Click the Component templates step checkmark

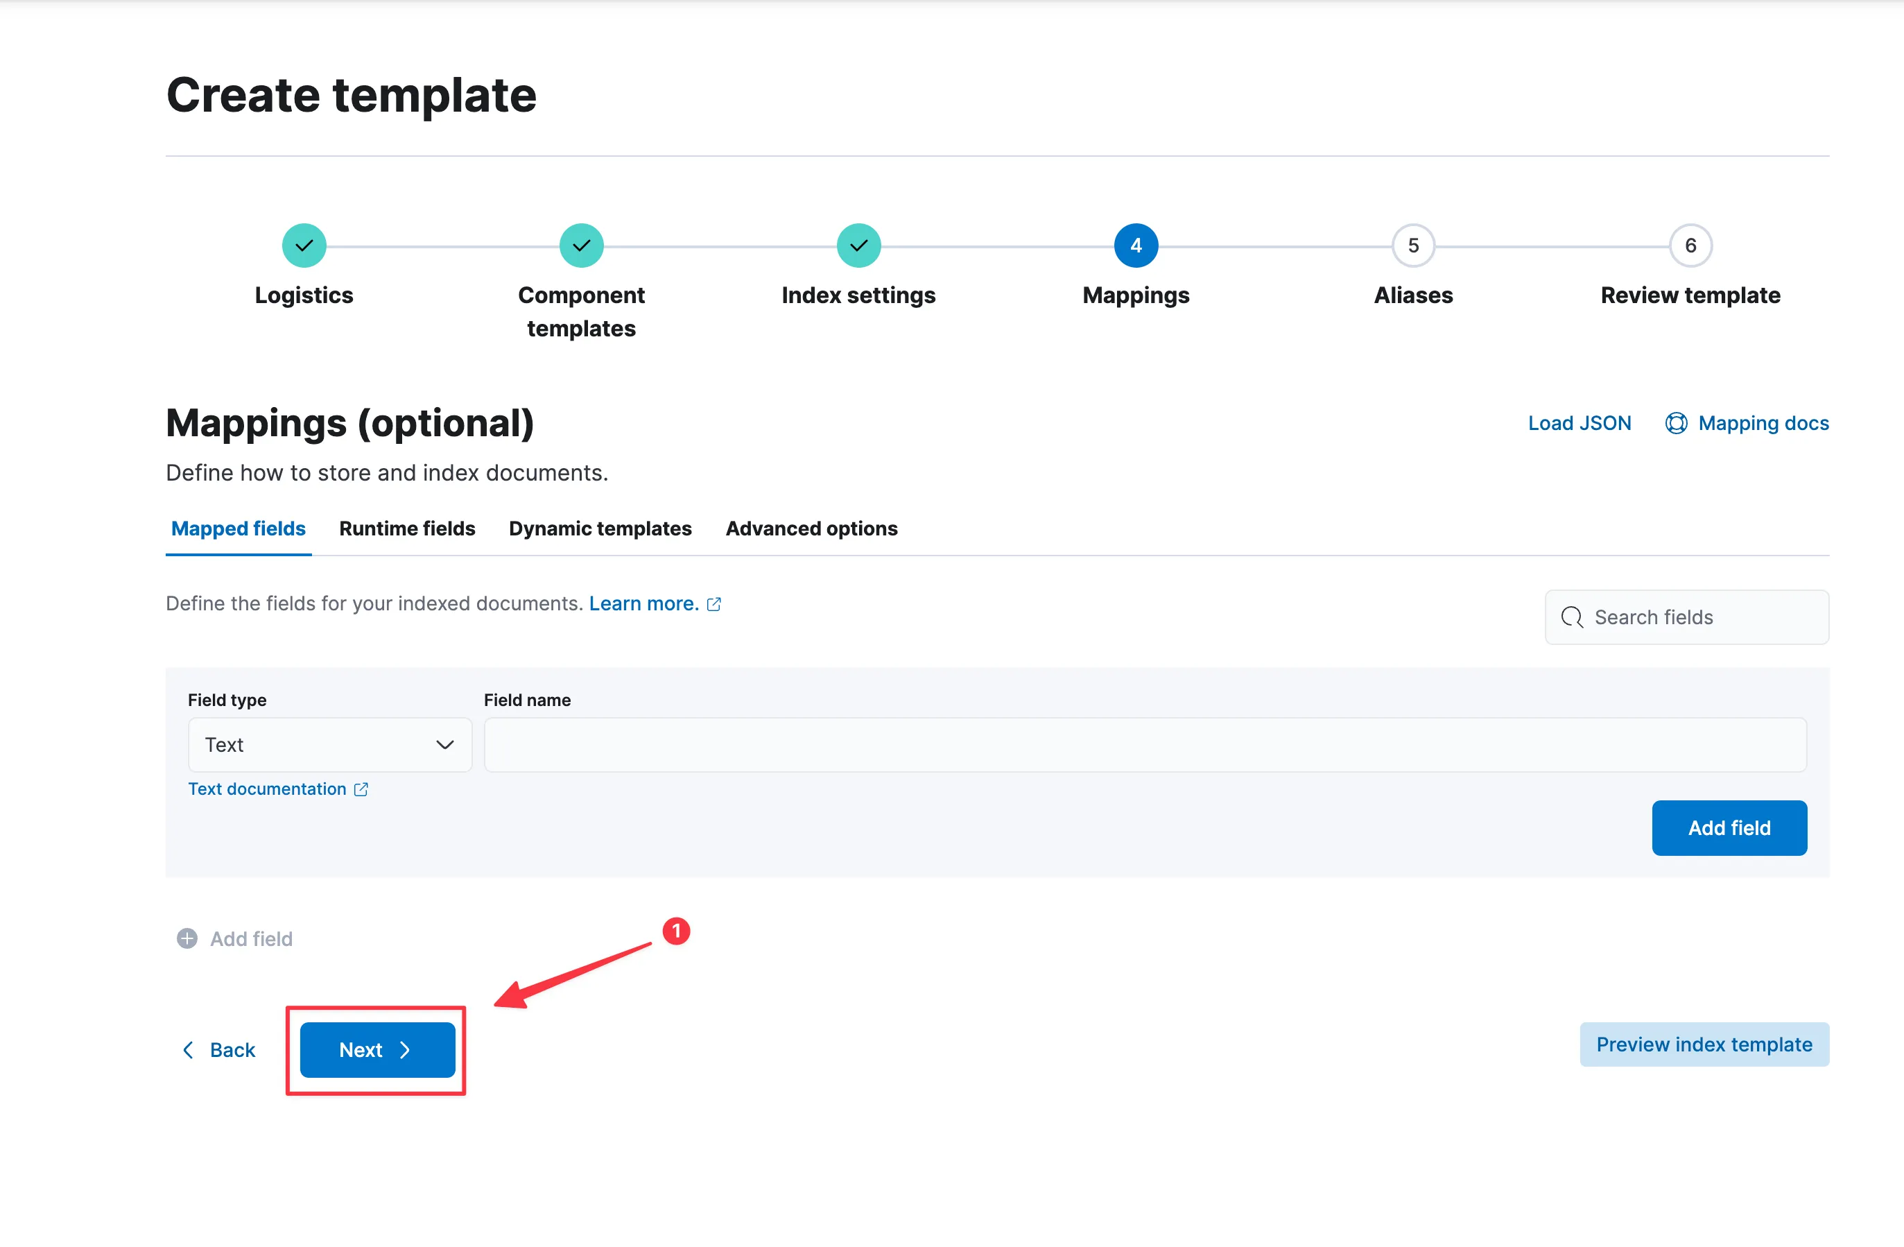(x=581, y=246)
